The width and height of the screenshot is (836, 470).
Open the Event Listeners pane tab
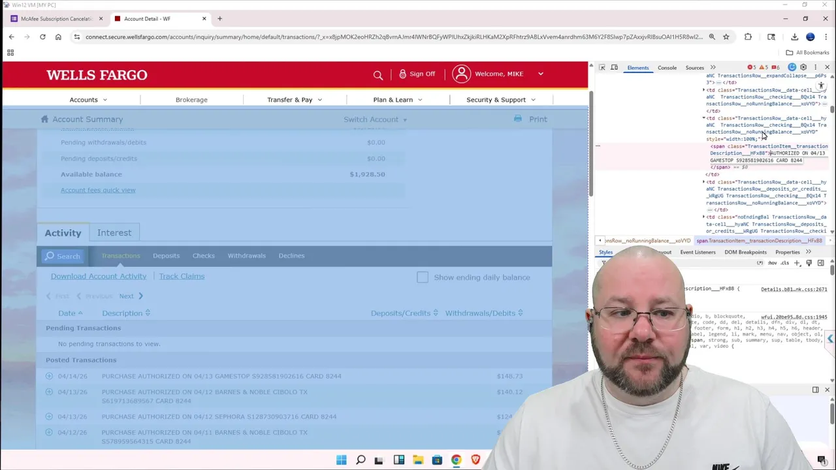tap(698, 252)
